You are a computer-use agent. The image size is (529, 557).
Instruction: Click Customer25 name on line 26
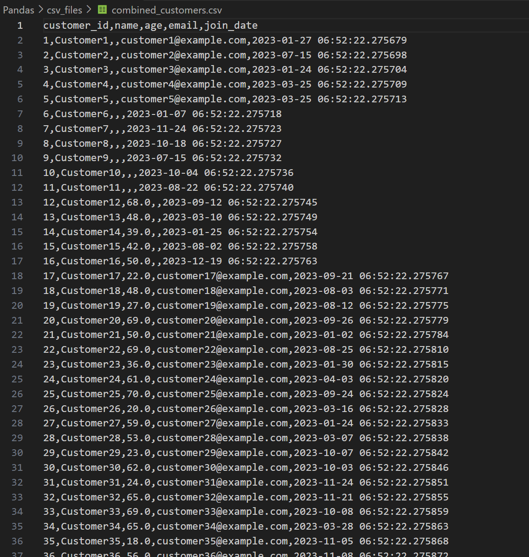click(x=91, y=394)
